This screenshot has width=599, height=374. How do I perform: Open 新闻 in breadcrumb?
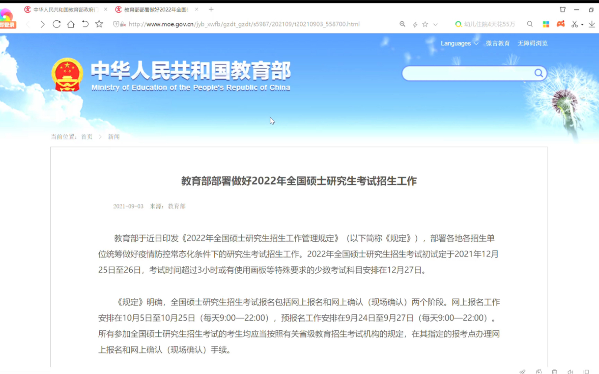(x=114, y=137)
